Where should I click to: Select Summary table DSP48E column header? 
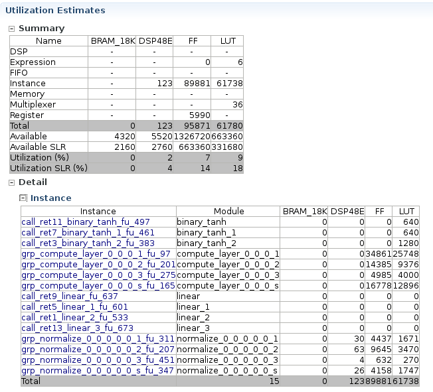155,41
